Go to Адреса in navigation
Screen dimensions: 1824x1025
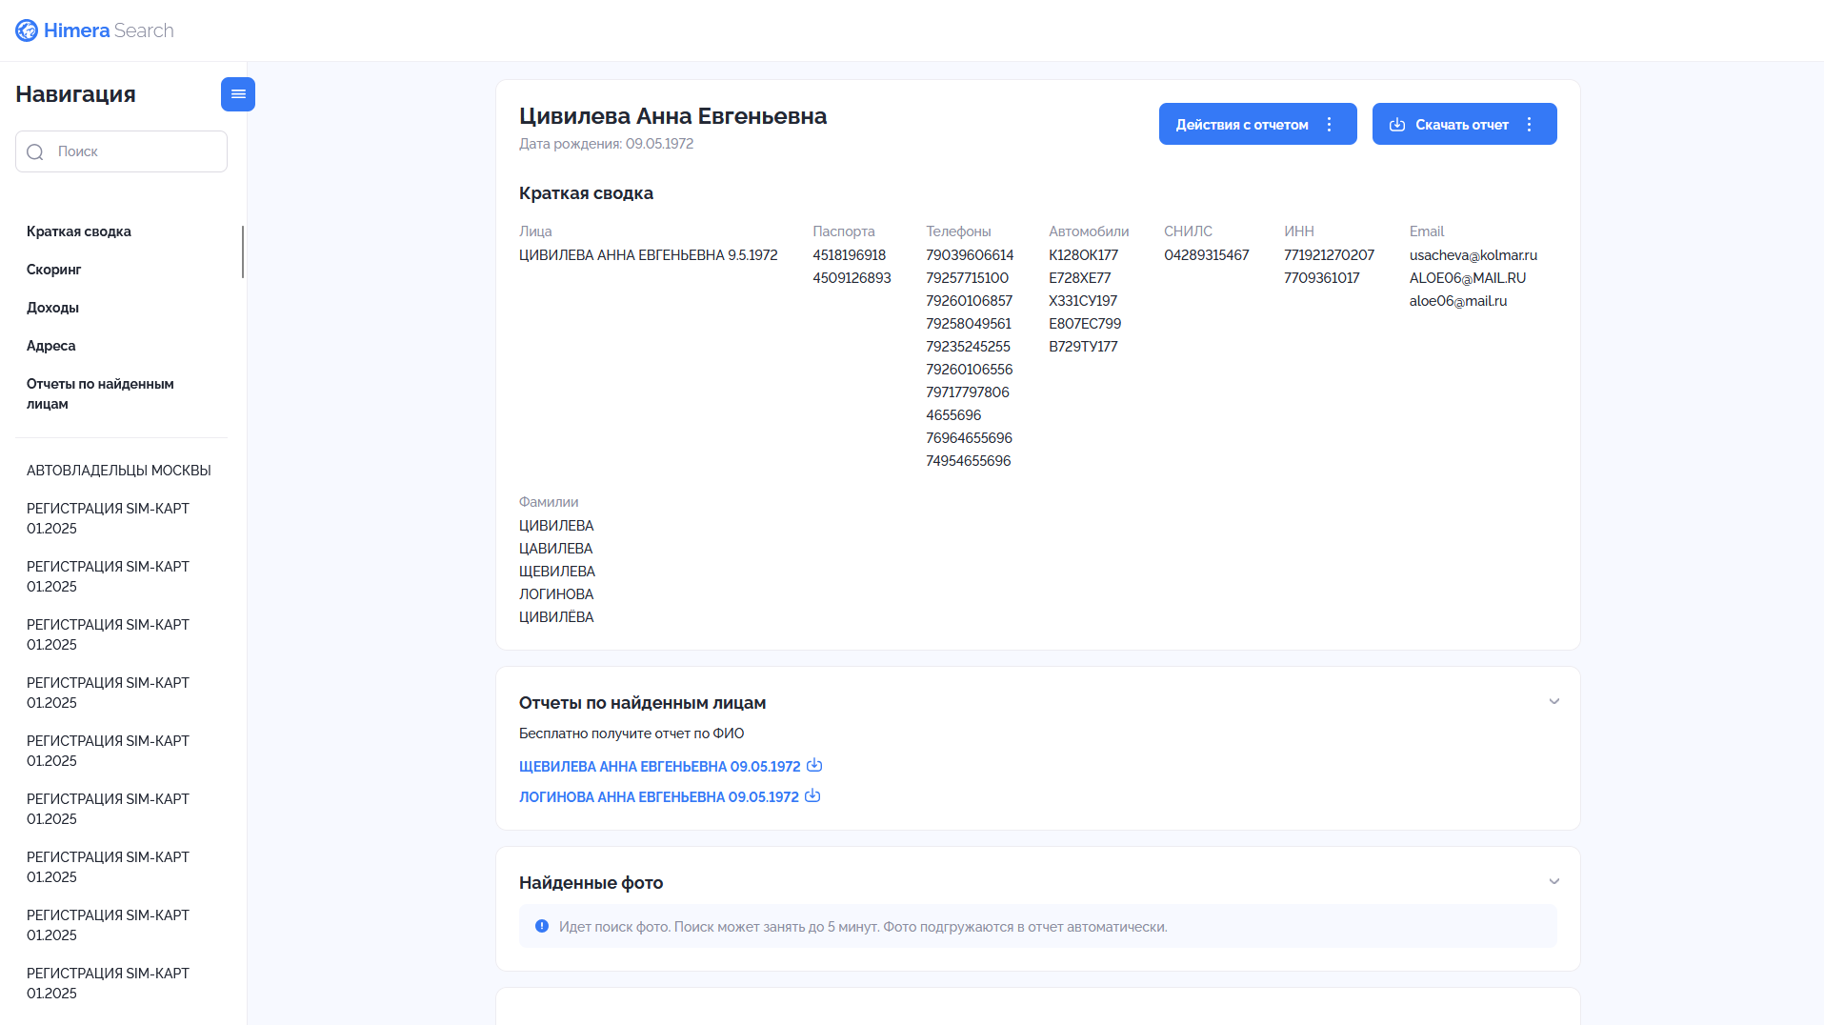[51, 346]
